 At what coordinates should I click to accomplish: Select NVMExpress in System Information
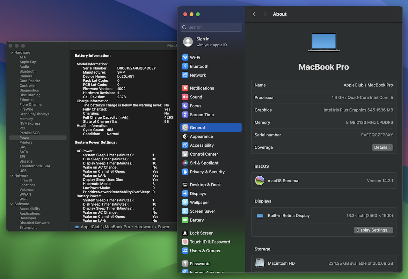pyautogui.click(x=30, y=123)
